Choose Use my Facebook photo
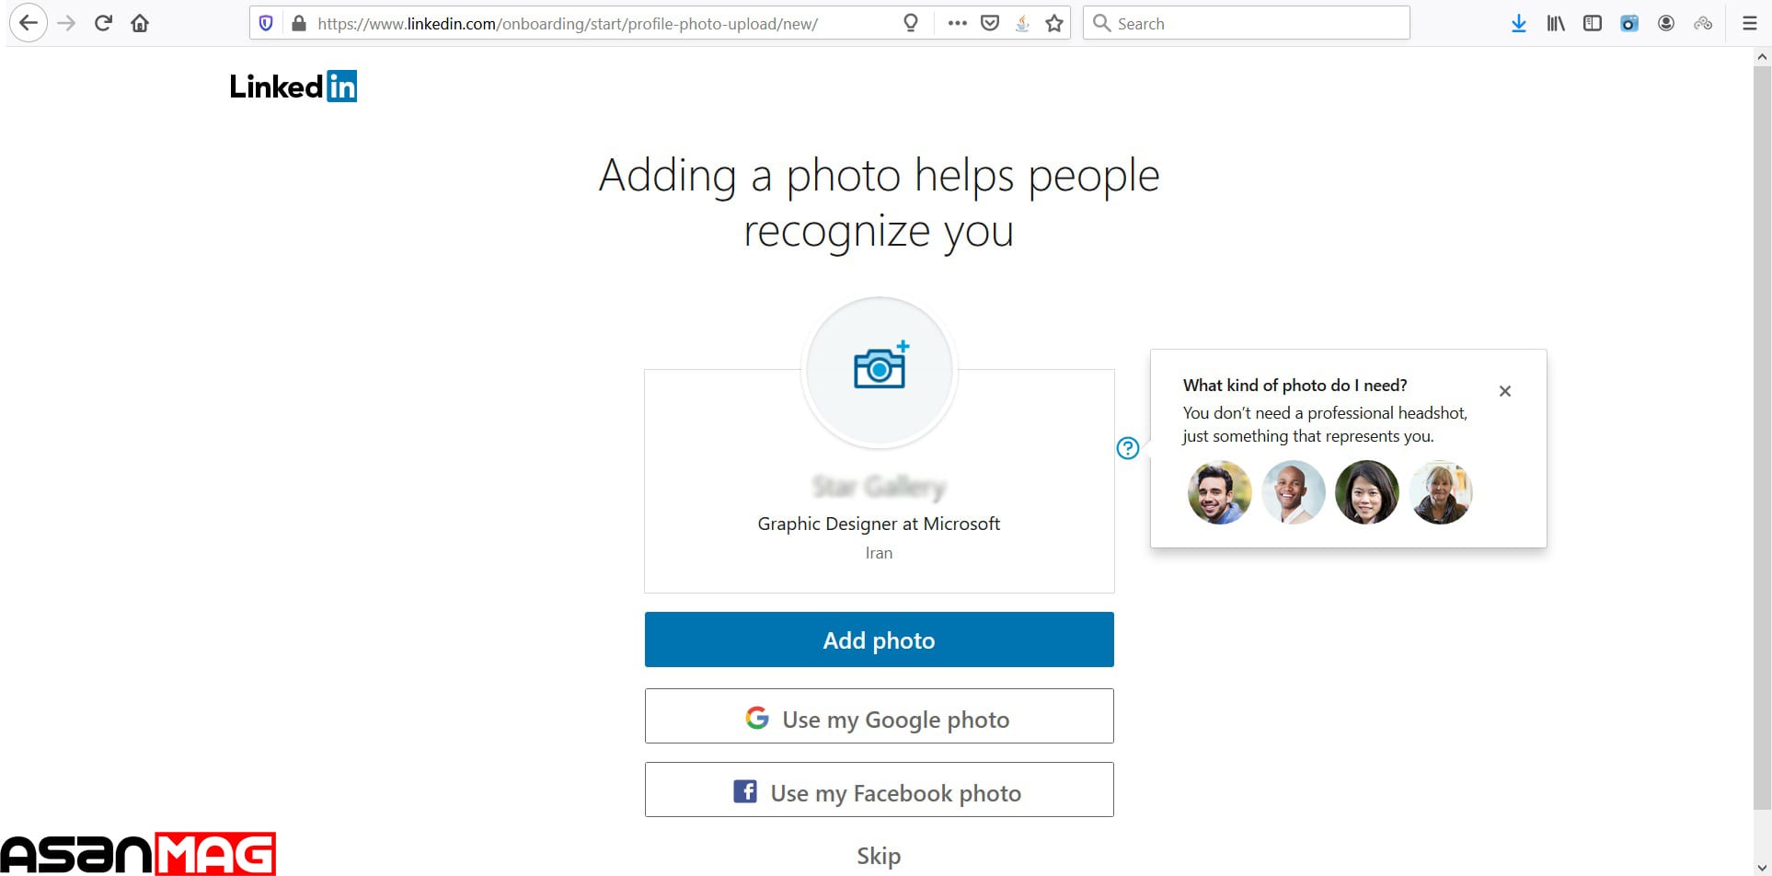This screenshot has height=876, width=1772. click(x=880, y=790)
